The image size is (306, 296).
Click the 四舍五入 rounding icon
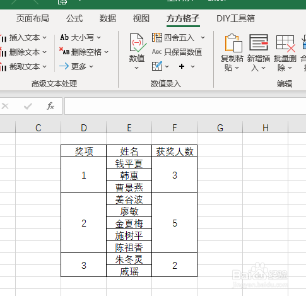157,38
